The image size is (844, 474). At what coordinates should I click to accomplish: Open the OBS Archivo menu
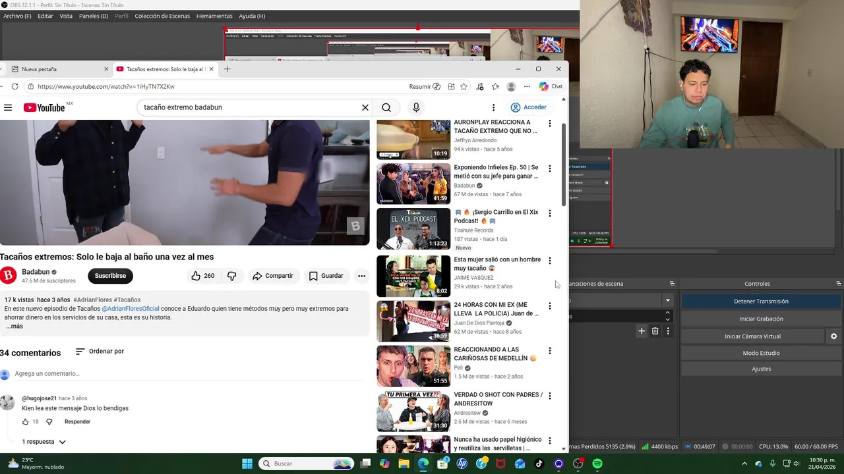click(x=17, y=16)
